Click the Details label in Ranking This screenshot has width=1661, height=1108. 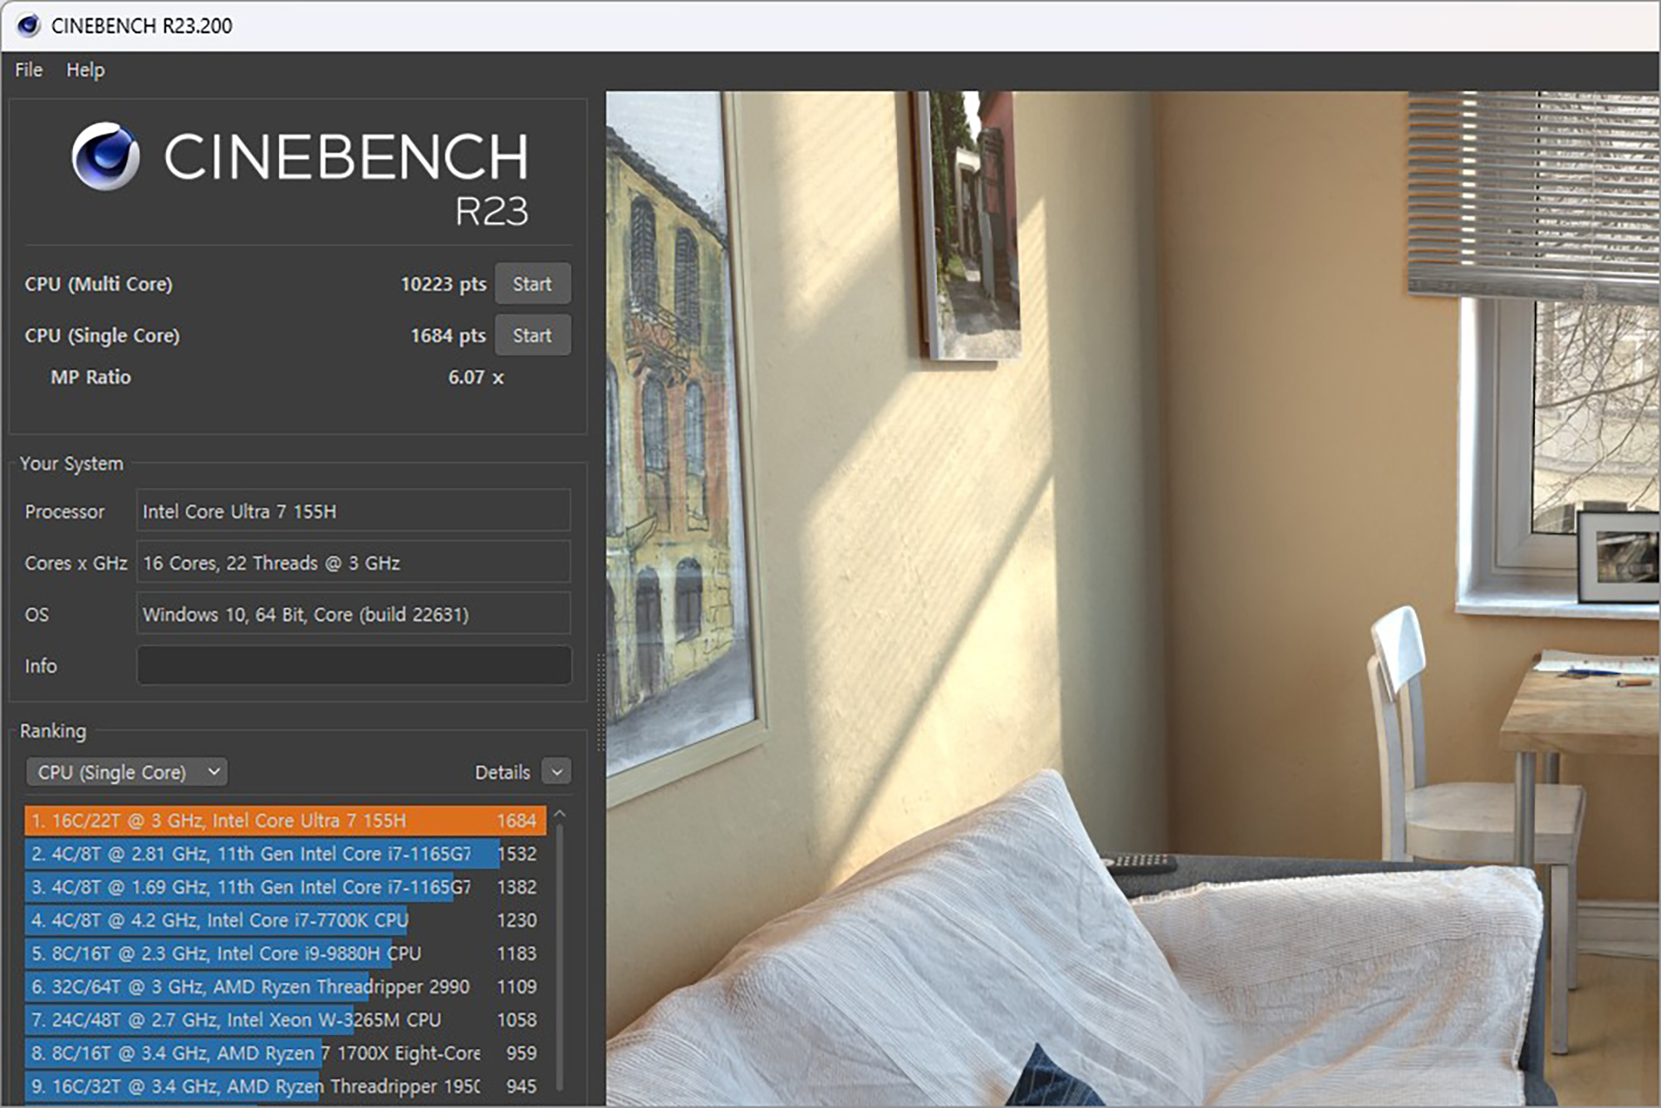pos(502,772)
